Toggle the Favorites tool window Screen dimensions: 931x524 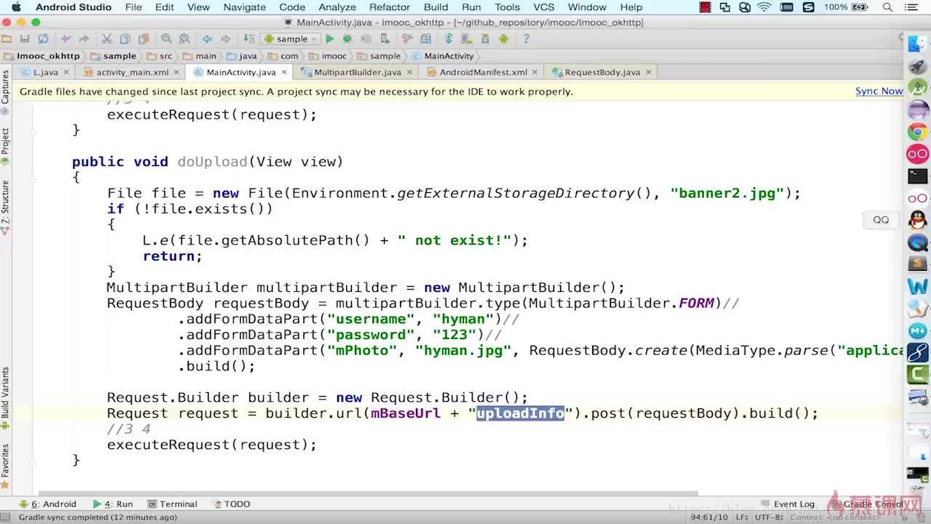[5, 466]
